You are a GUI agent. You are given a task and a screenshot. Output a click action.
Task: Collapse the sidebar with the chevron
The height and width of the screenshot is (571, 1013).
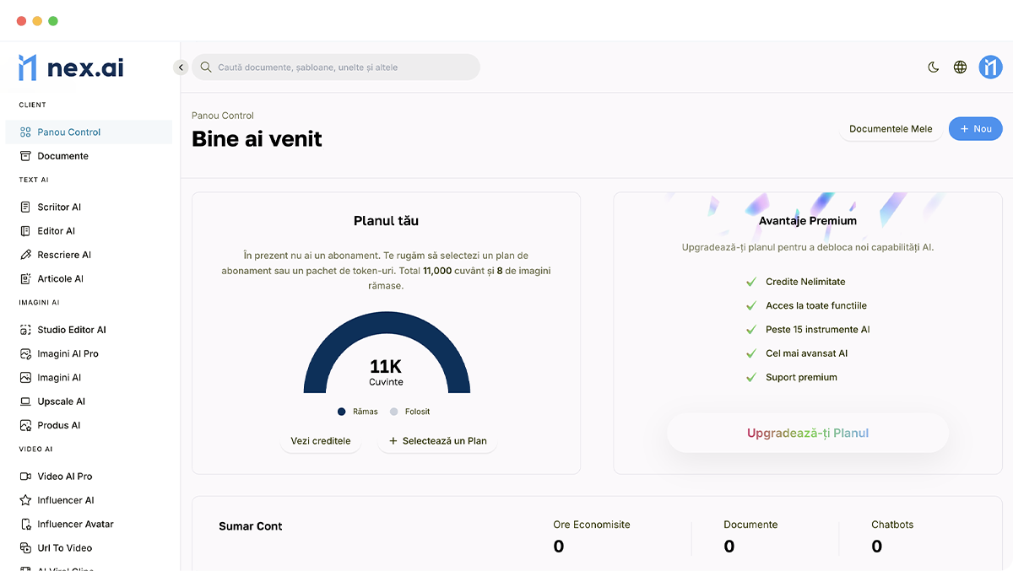click(181, 67)
